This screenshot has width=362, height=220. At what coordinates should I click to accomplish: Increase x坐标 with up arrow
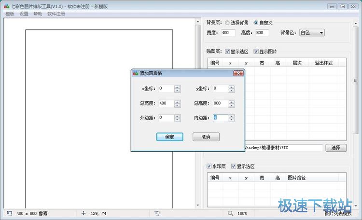[177, 87]
